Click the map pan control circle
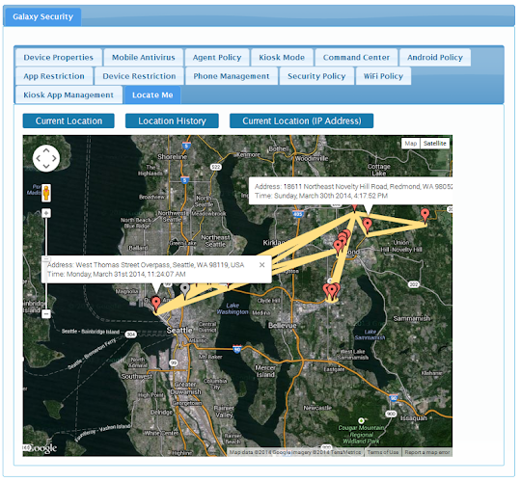The image size is (521, 482). click(x=46, y=159)
